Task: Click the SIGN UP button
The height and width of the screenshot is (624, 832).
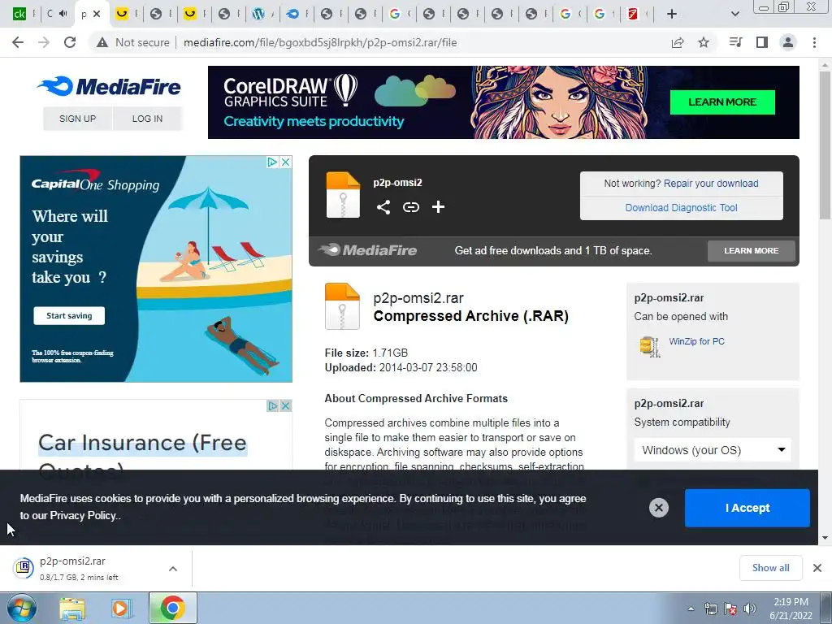Action: pos(77,119)
